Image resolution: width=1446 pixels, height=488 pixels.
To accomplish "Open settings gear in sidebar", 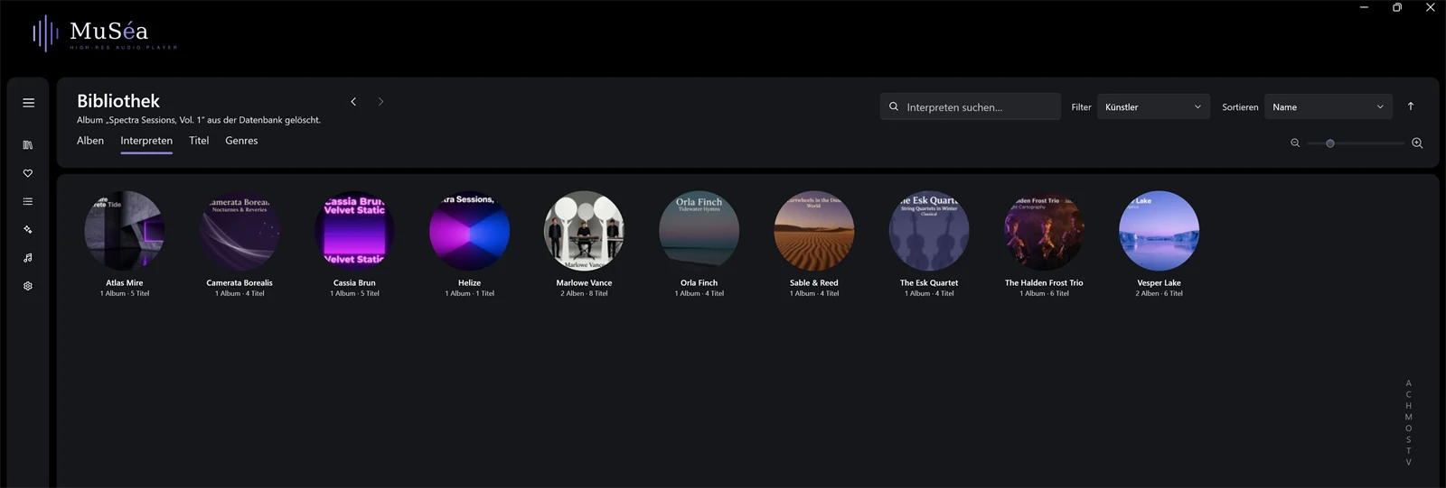I will coord(28,286).
